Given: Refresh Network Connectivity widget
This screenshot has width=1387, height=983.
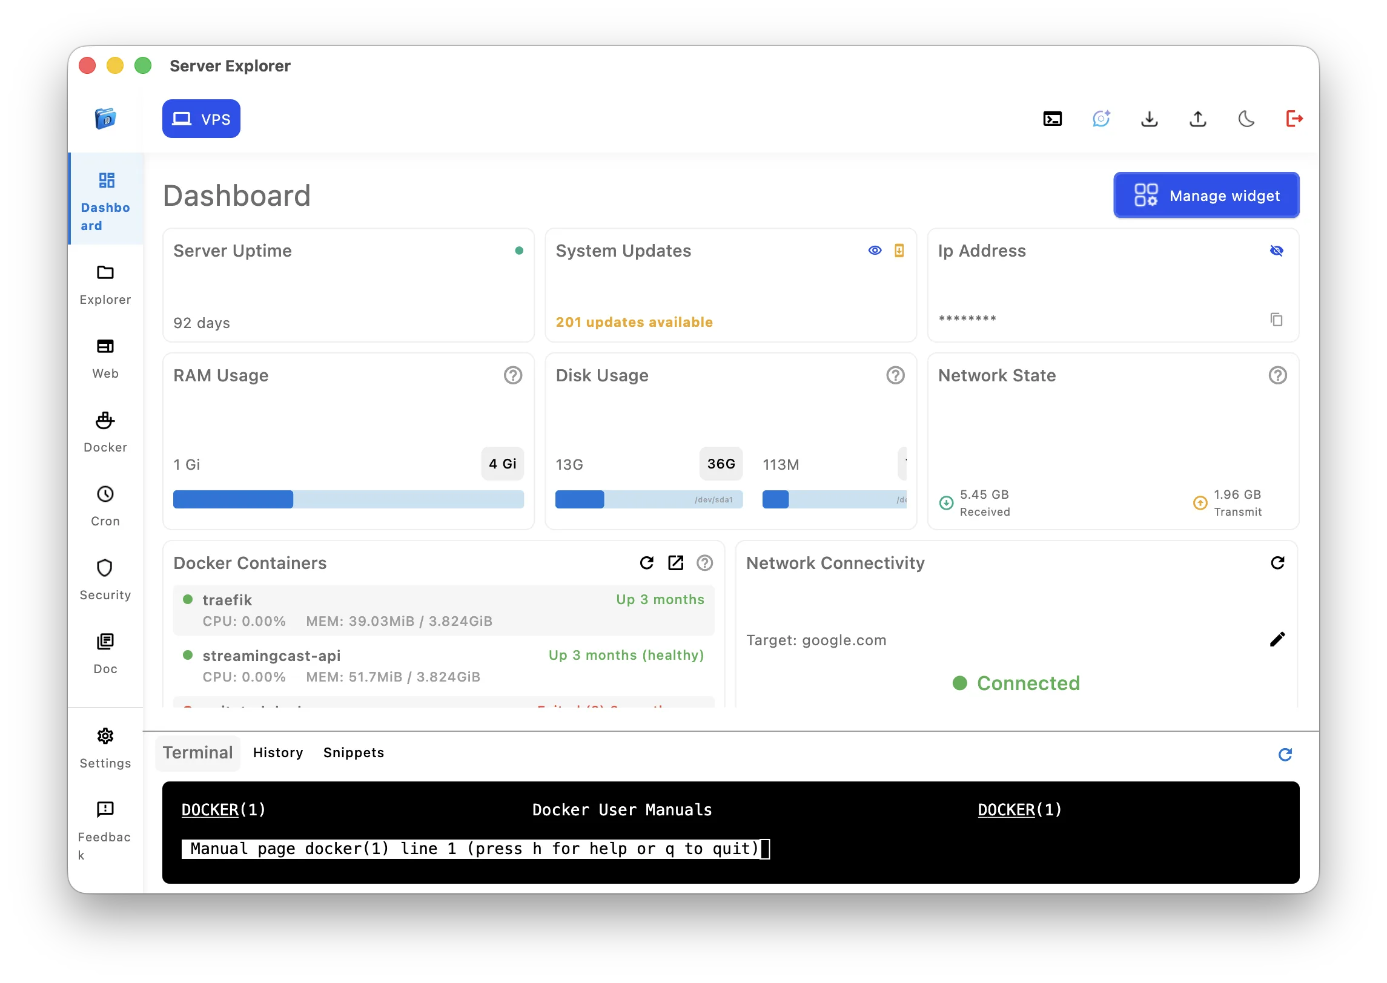Looking at the screenshot, I should 1277,563.
